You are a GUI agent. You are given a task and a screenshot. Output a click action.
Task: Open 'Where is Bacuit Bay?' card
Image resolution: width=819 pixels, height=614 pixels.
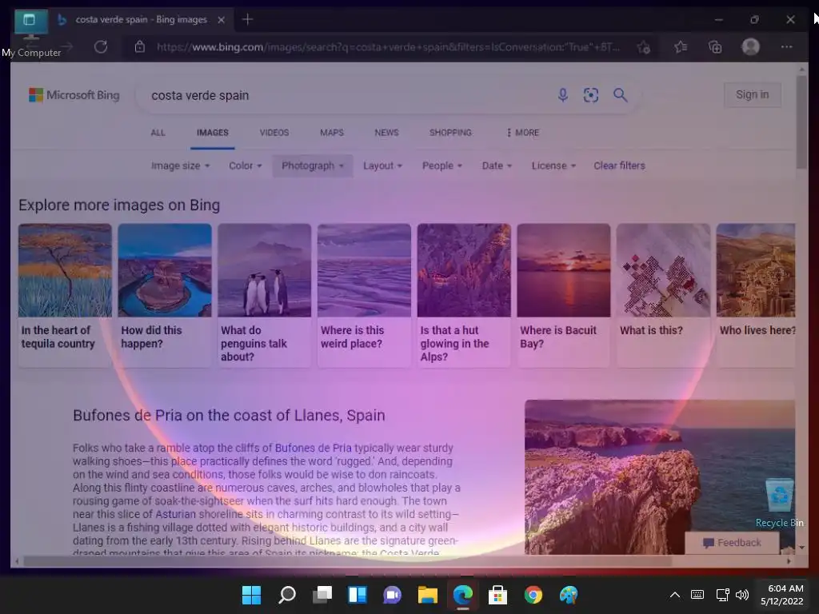(564, 295)
